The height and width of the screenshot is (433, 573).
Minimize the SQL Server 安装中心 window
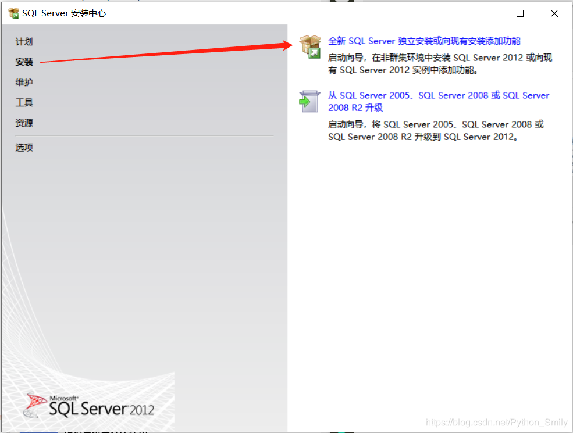click(x=486, y=13)
